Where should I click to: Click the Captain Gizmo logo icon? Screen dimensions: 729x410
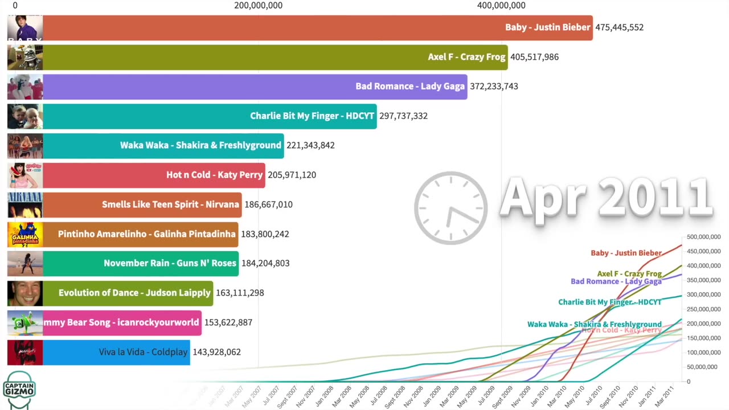19,390
